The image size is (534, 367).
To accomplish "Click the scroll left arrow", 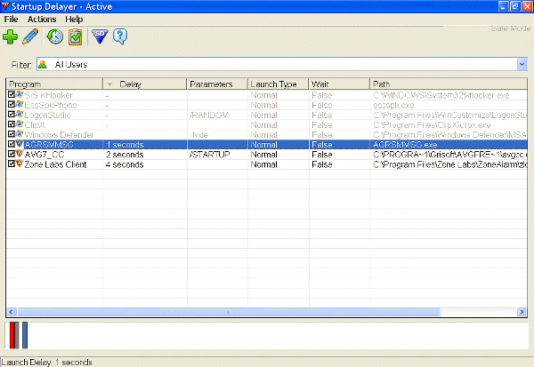I will coord(11,312).
